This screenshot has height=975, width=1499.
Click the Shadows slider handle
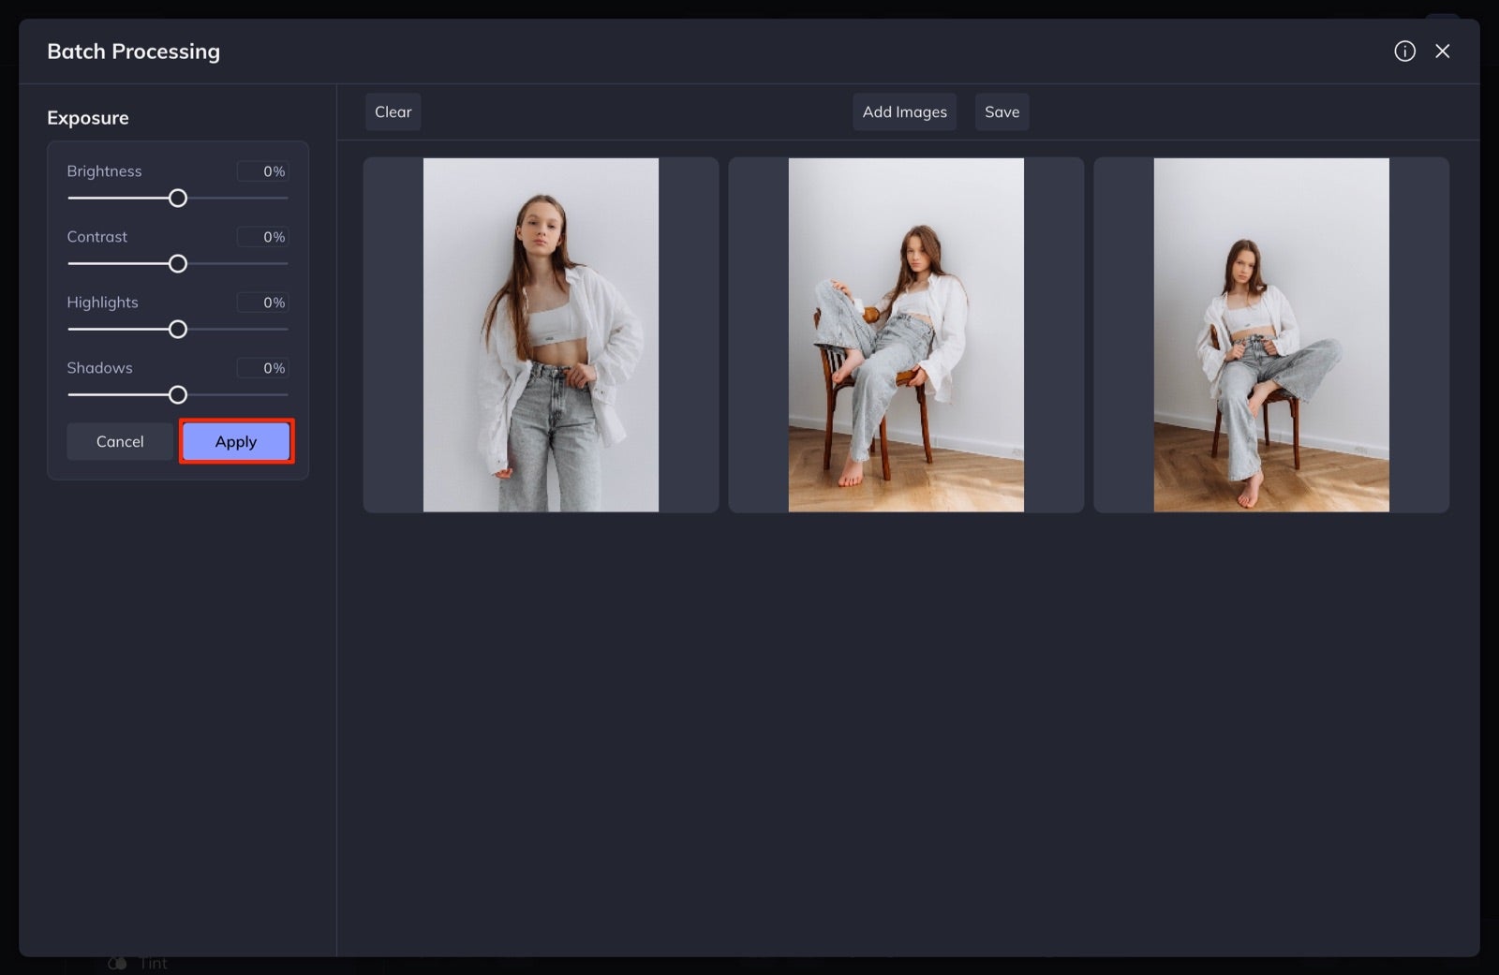click(178, 394)
